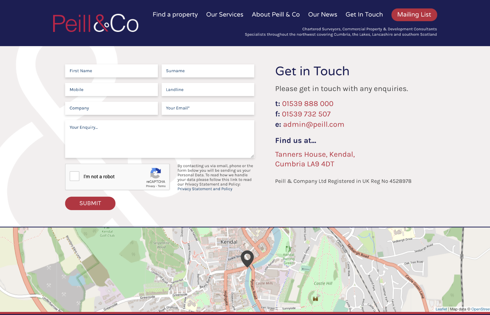The image size is (490, 315).
Task: Click the OpenStreetMap attribution link
Action: click(480, 309)
